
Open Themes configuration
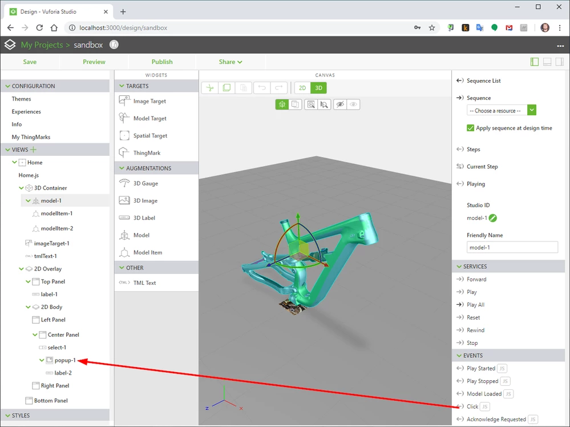22,99
